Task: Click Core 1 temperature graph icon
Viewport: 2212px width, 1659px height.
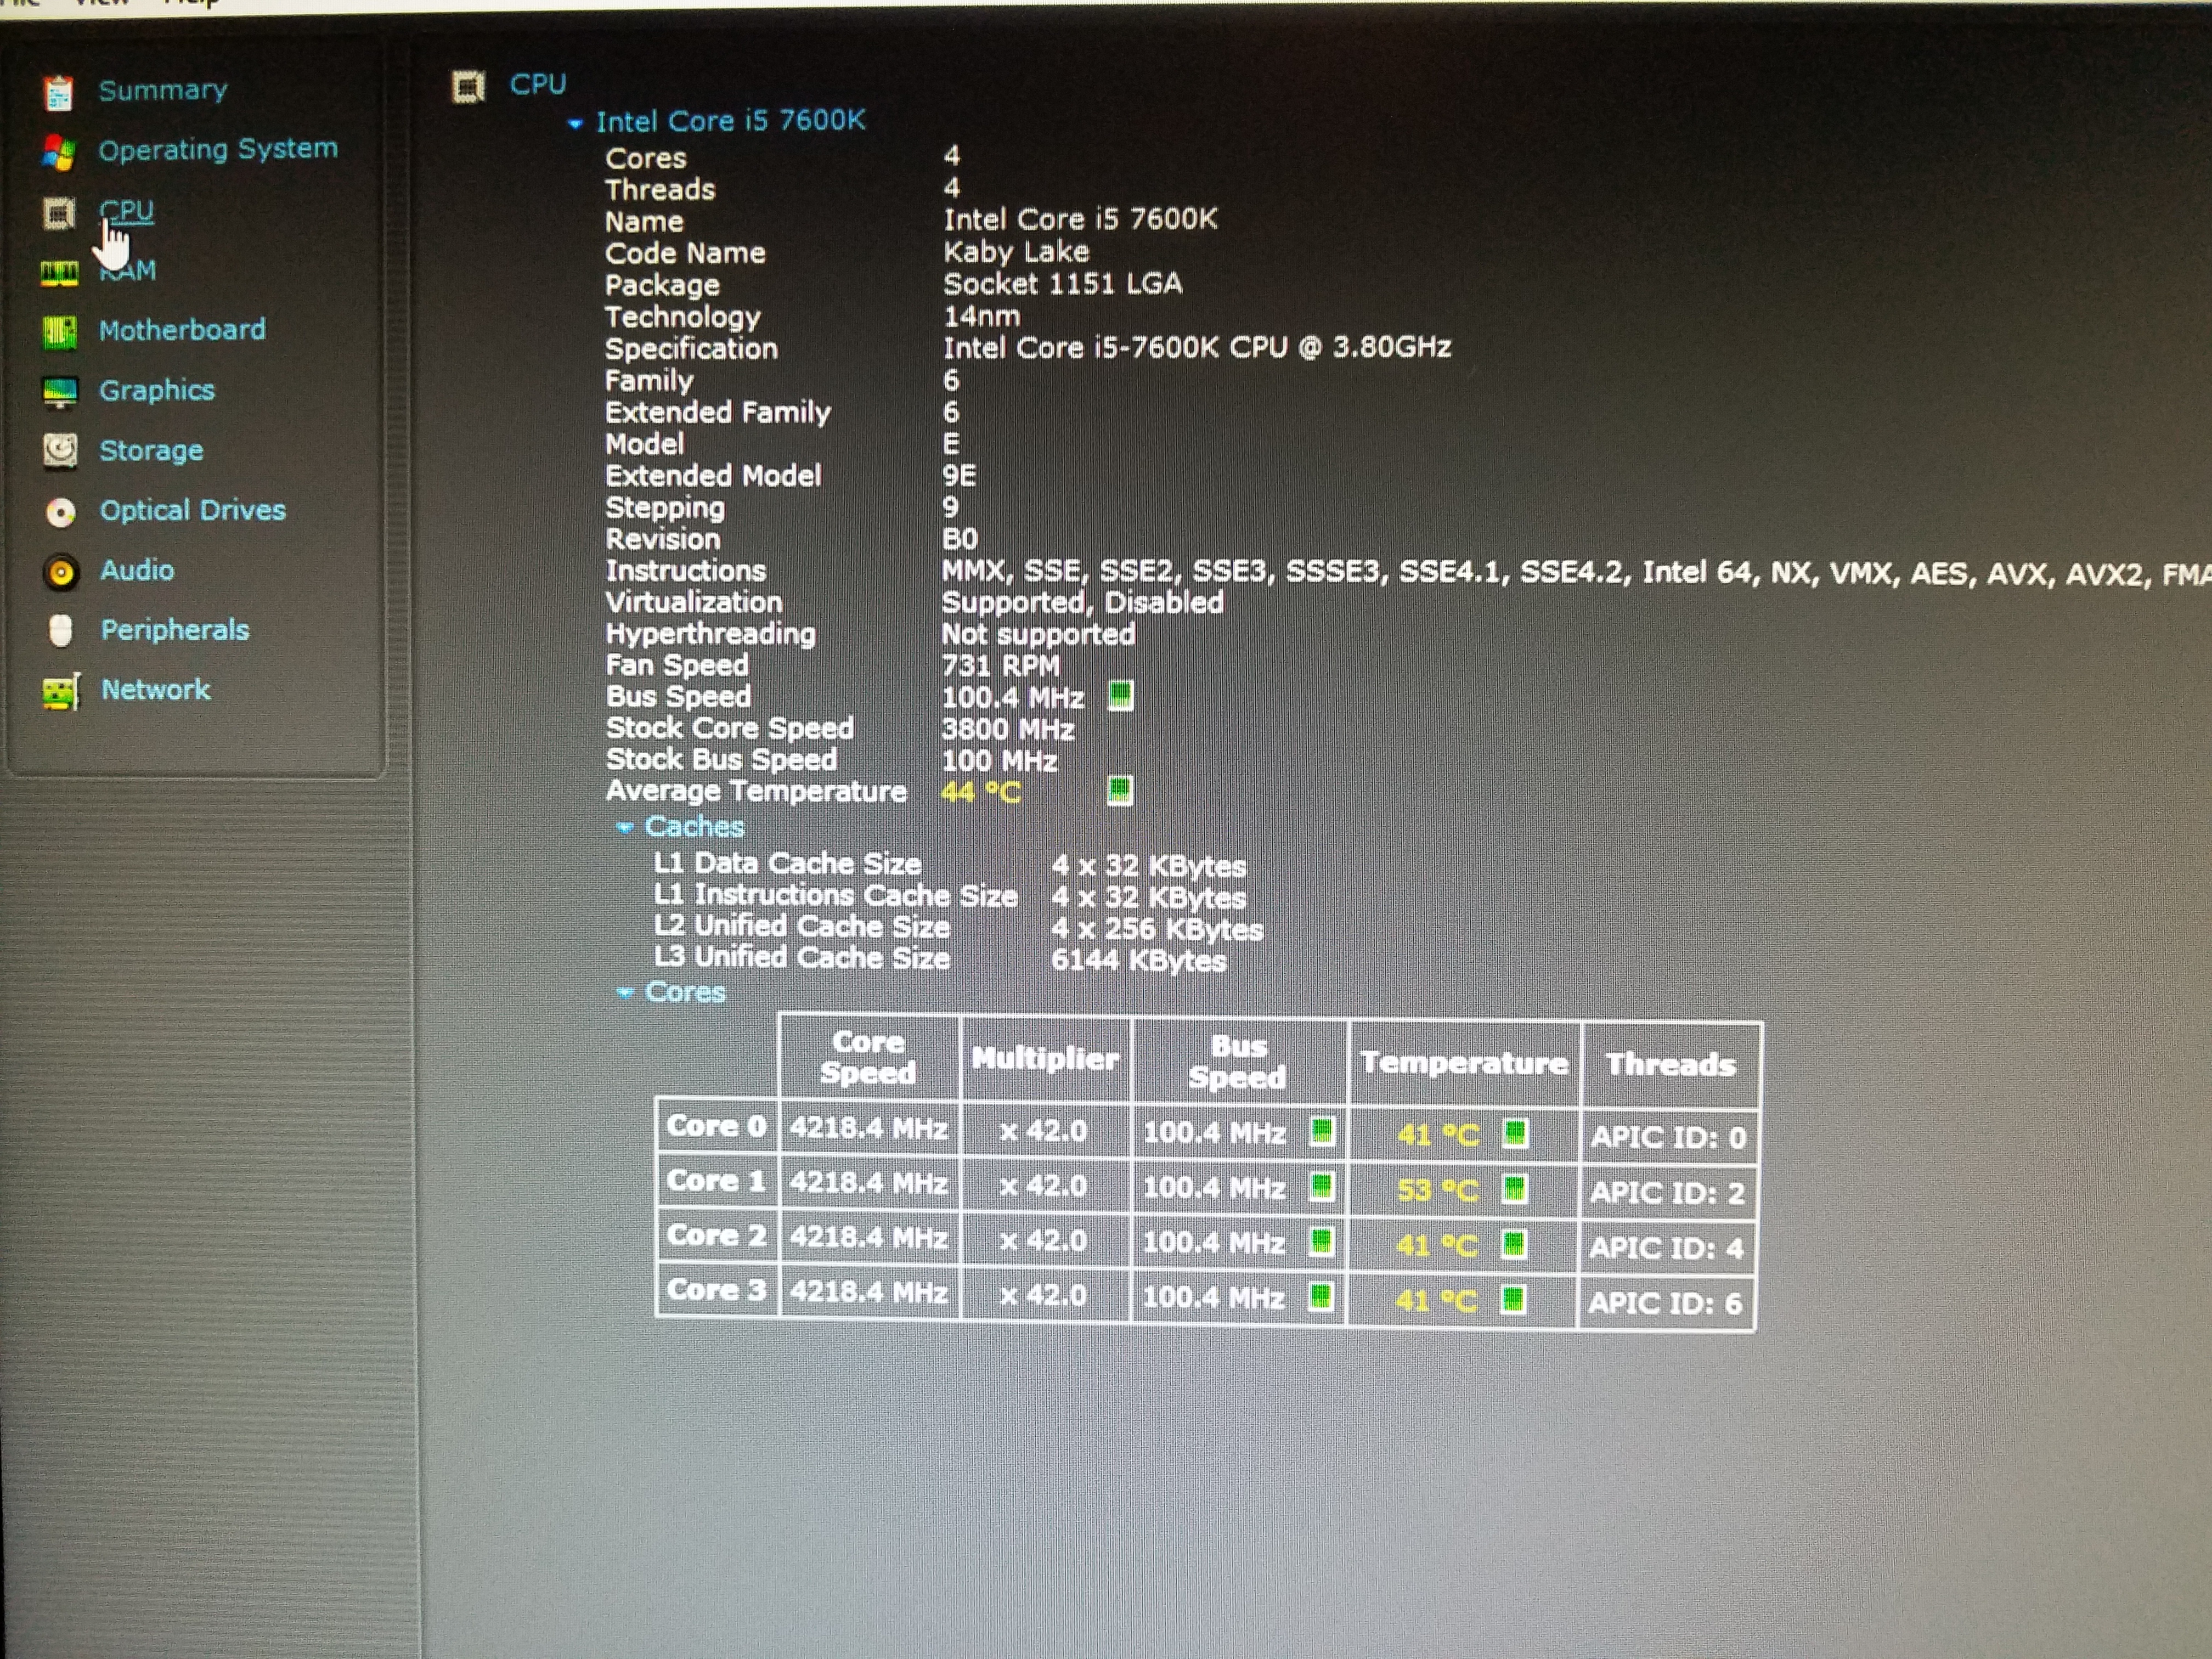Action: (1515, 1189)
